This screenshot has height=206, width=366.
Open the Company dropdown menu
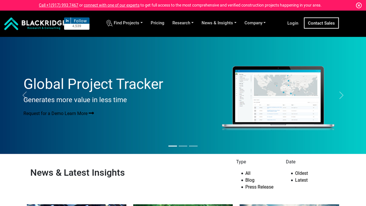[255, 23]
